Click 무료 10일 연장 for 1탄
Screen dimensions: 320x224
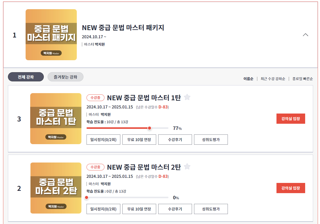(x=139, y=140)
